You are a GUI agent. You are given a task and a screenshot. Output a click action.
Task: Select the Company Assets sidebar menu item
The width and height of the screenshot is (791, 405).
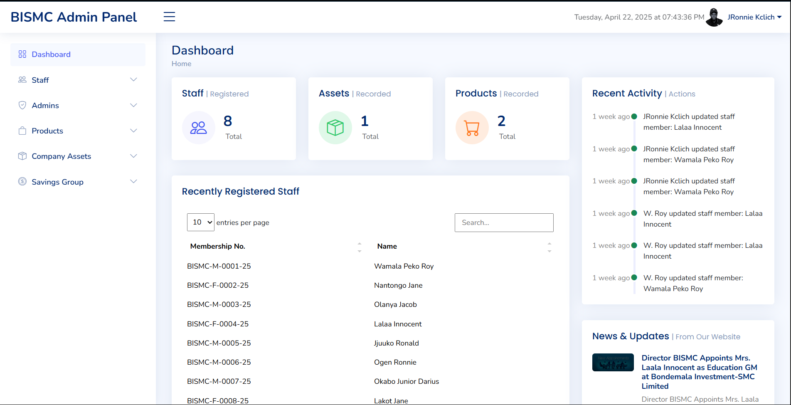pos(78,156)
